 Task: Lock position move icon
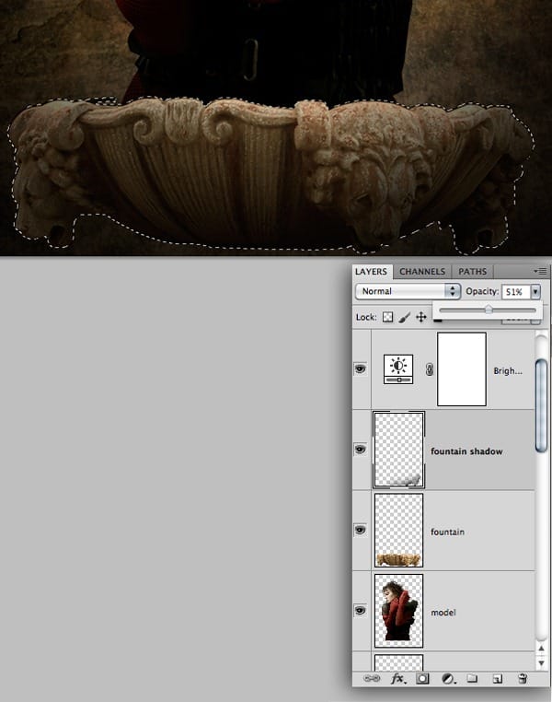421,318
